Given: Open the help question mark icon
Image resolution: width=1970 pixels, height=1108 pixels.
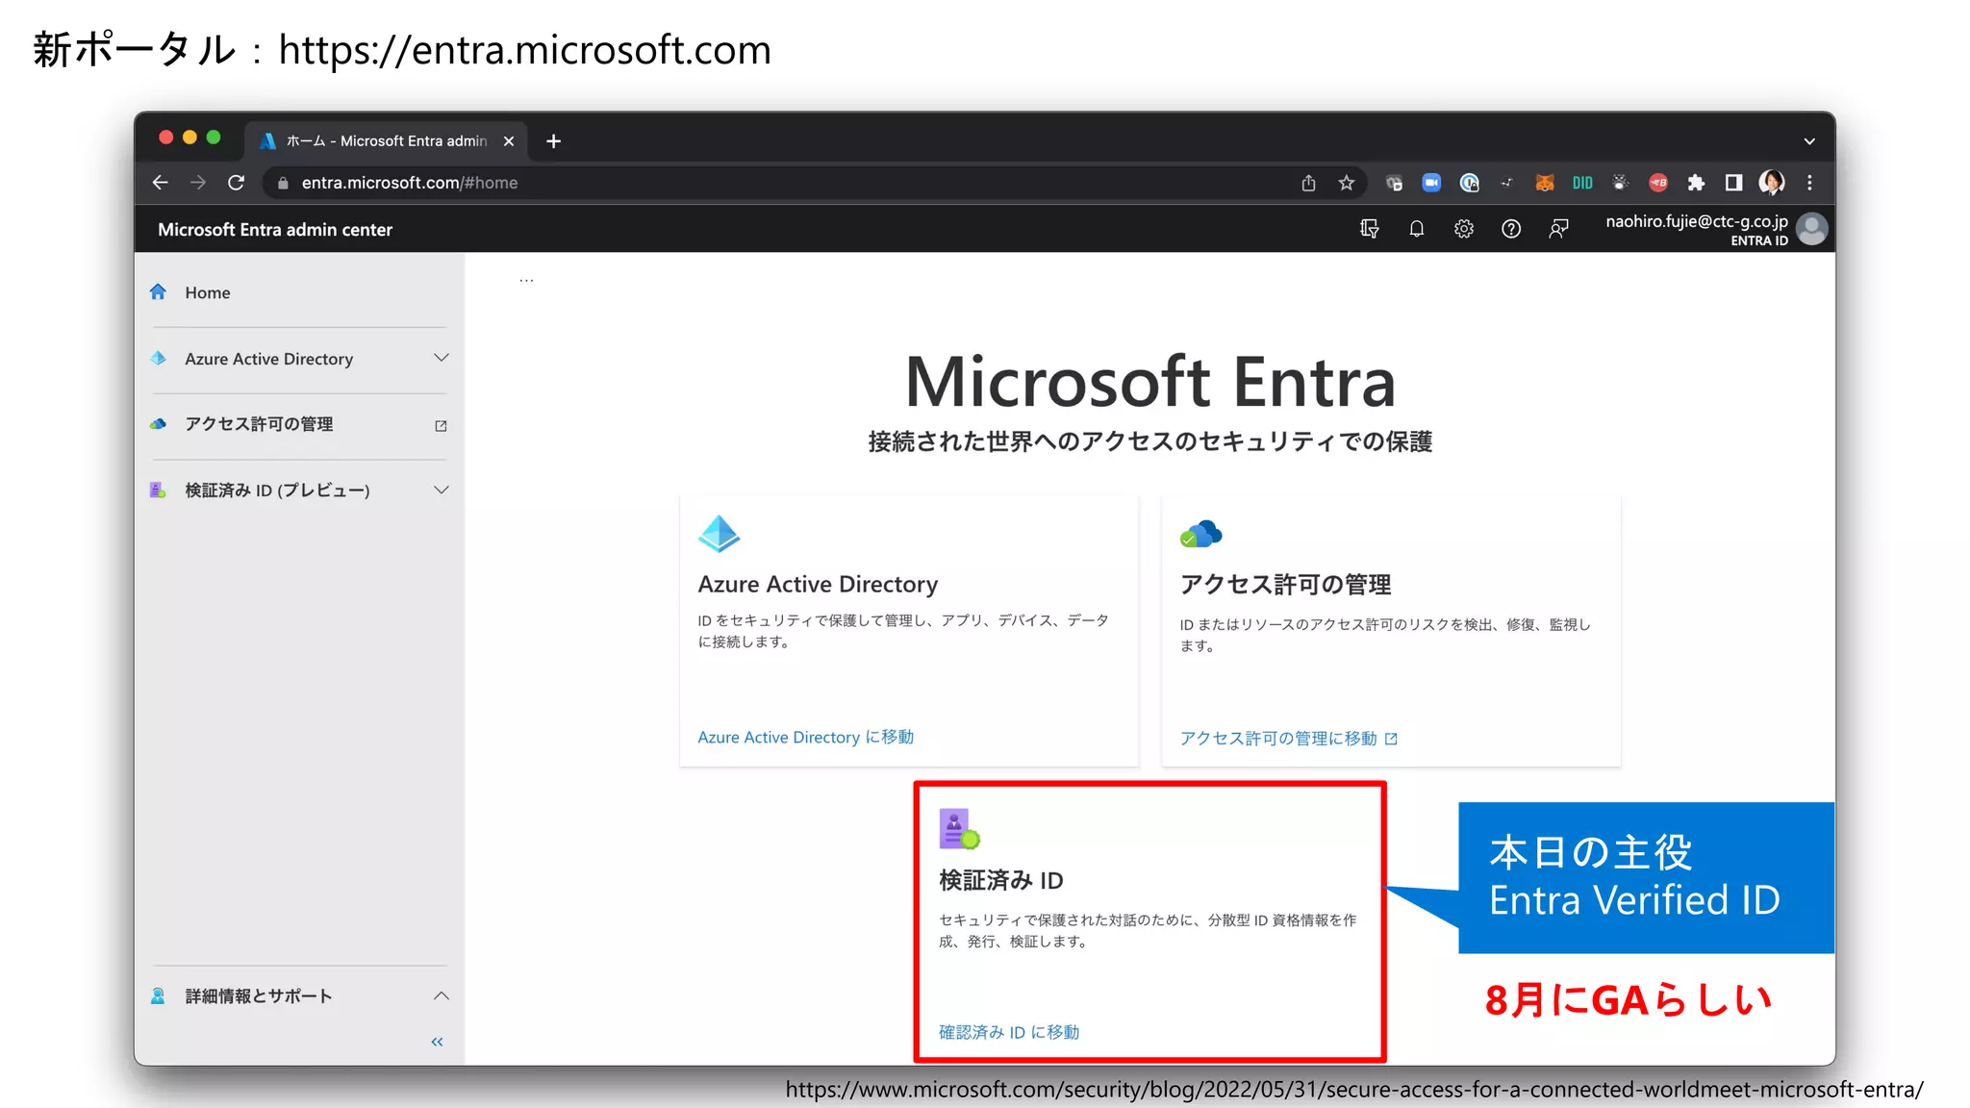Looking at the screenshot, I should tap(1511, 229).
